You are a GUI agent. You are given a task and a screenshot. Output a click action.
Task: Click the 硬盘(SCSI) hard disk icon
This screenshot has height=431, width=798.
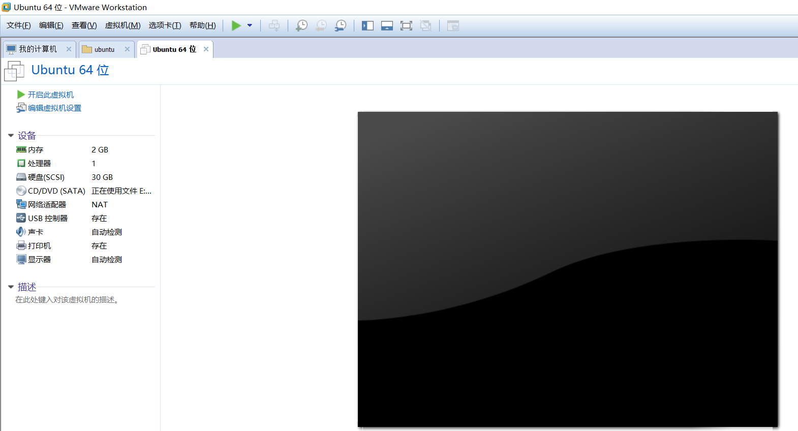[21, 177]
